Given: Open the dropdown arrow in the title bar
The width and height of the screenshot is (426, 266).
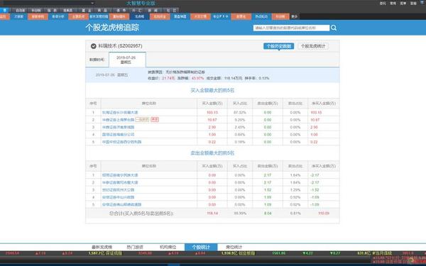Looking at the screenshot, I should (92, 3).
